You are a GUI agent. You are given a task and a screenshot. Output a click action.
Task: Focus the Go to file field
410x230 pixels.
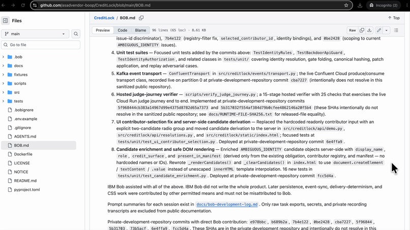tap(41, 45)
